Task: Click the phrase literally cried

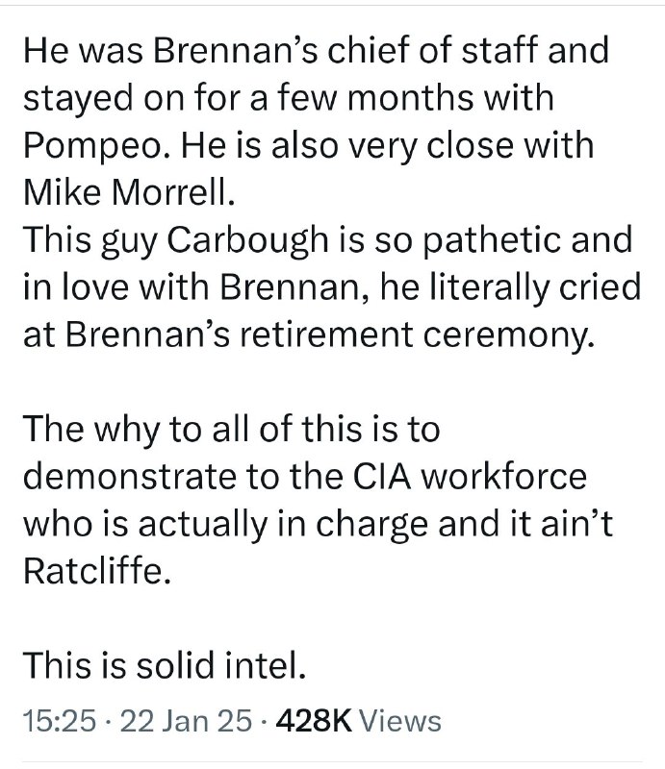Action: 535,287
